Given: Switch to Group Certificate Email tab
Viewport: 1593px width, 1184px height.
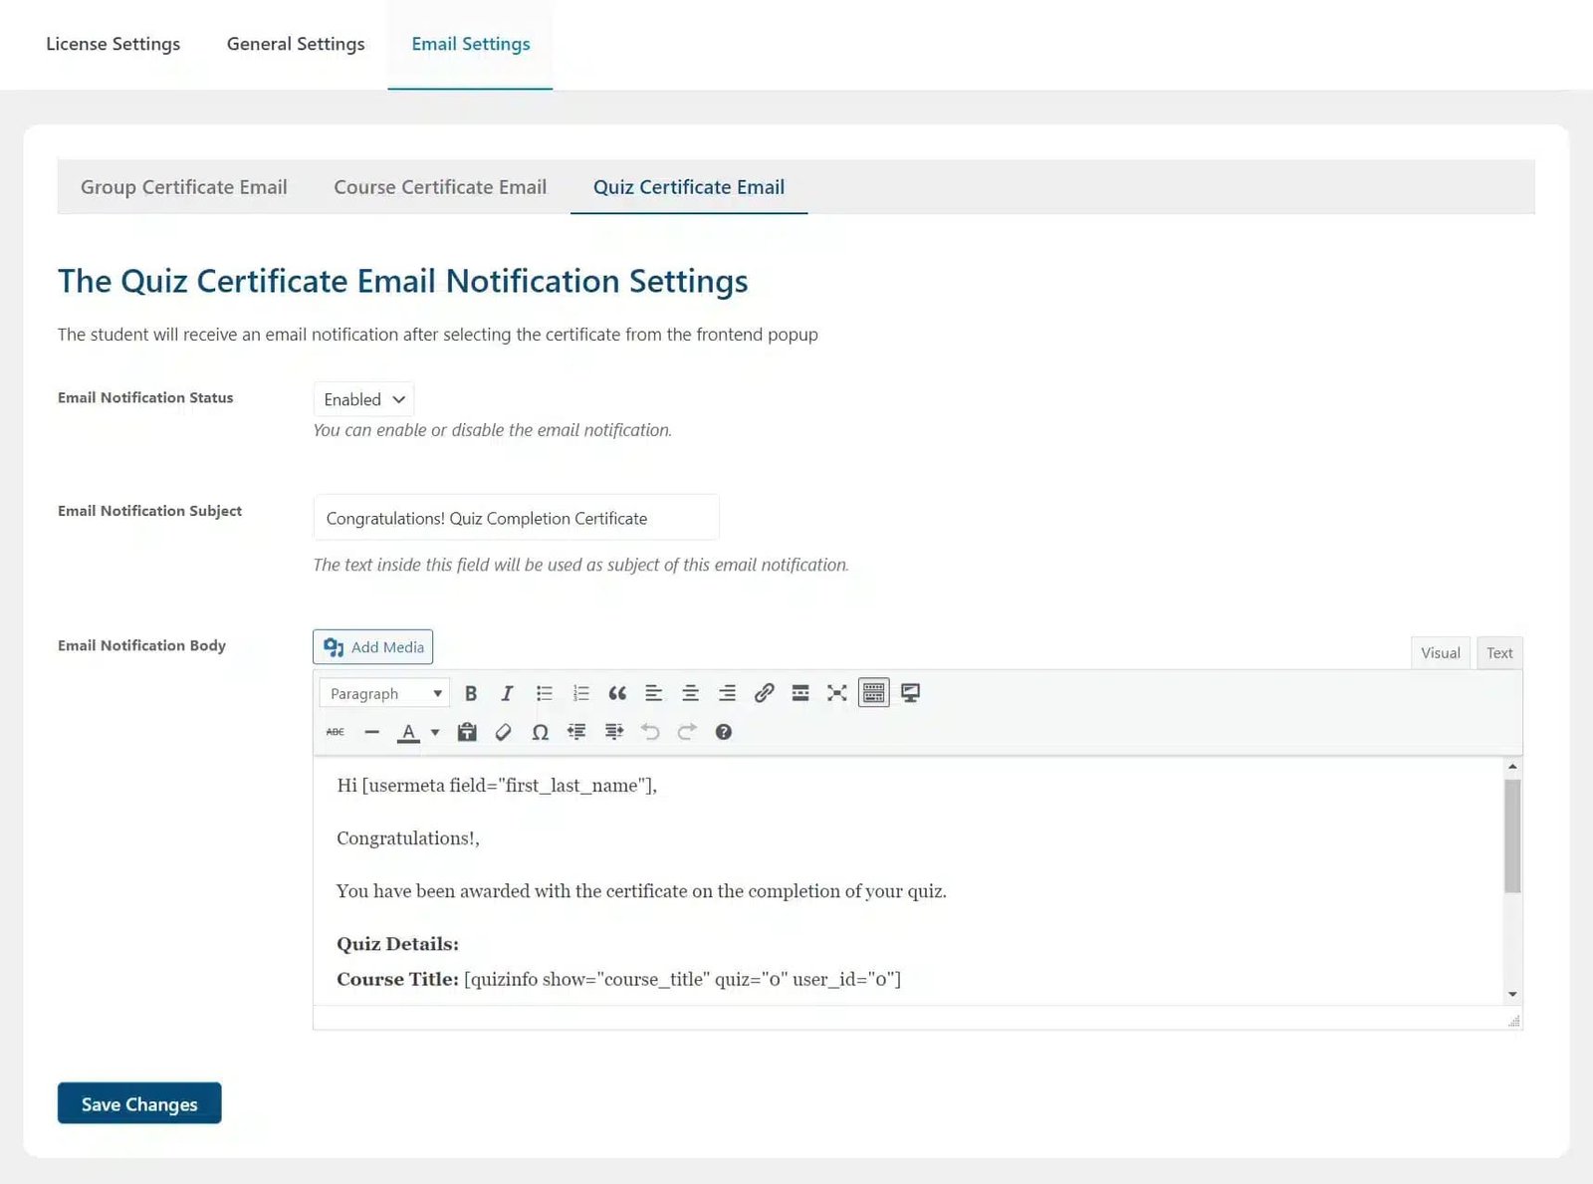Looking at the screenshot, I should [x=184, y=187].
